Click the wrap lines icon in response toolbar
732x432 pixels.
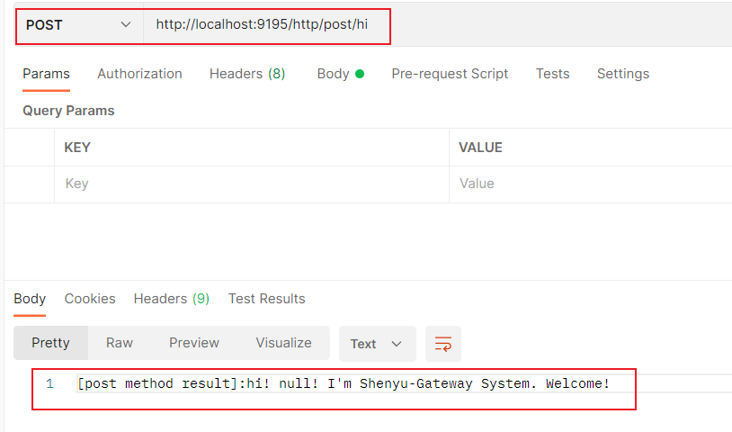(x=442, y=344)
